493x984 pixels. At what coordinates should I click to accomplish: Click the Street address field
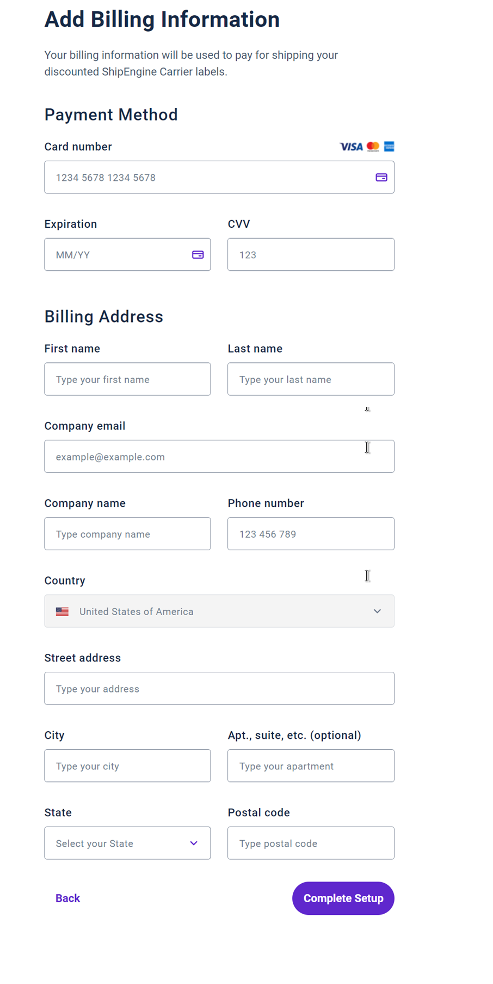pos(219,688)
